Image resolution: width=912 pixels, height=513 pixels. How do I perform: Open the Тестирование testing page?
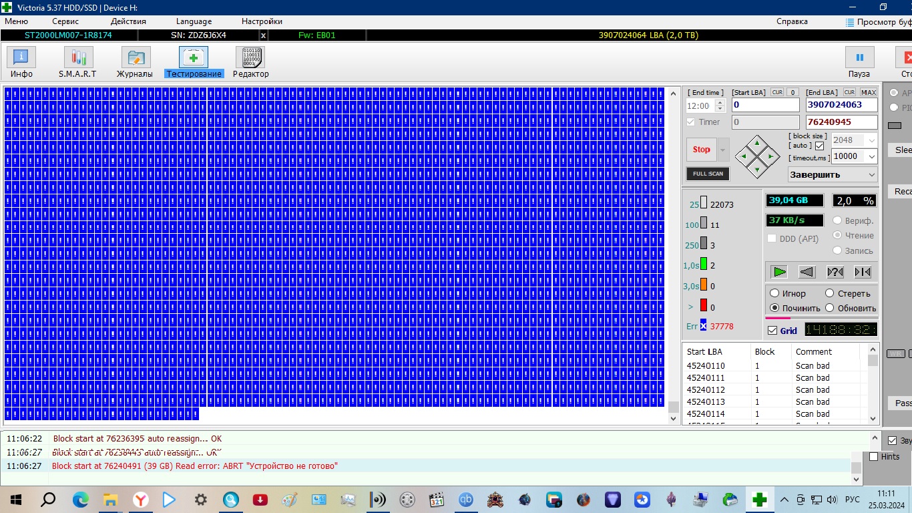click(194, 62)
